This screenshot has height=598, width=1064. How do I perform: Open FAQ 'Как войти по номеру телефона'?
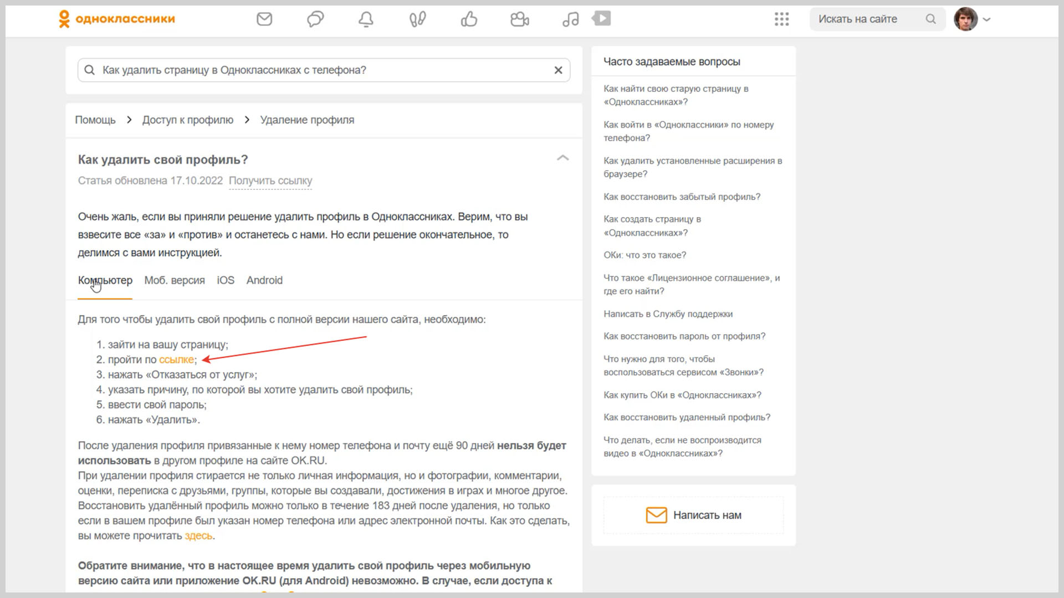[x=689, y=131]
